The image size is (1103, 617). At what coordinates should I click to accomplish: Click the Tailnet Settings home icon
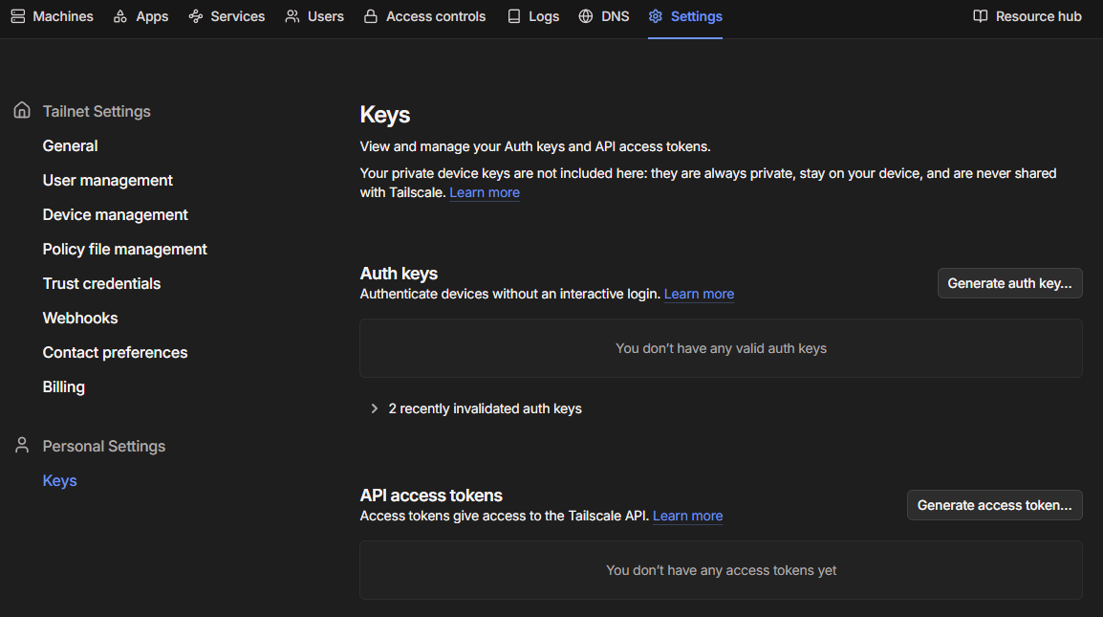[22, 111]
